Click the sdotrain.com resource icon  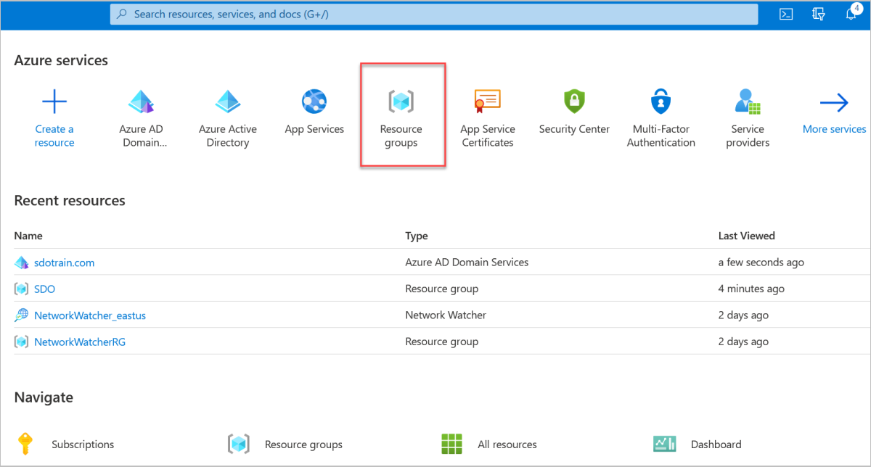point(21,263)
